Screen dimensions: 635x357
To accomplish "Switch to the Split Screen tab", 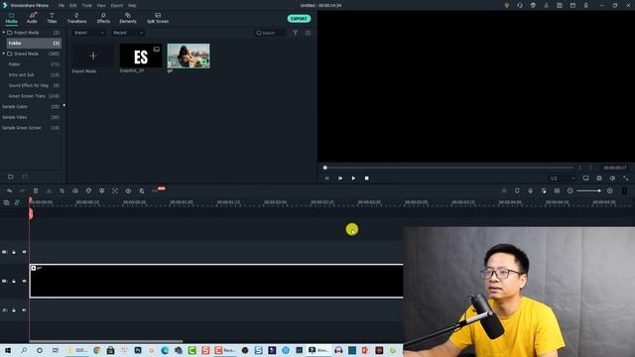I will 158,18.
